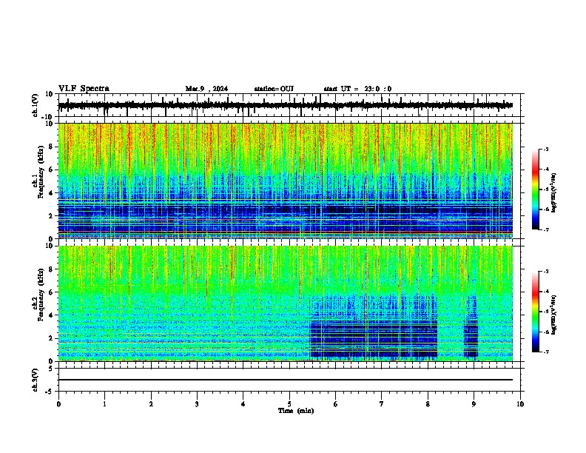Click the ch.2 spectrogram color scale bar
The image size is (586, 453).
(x=536, y=312)
